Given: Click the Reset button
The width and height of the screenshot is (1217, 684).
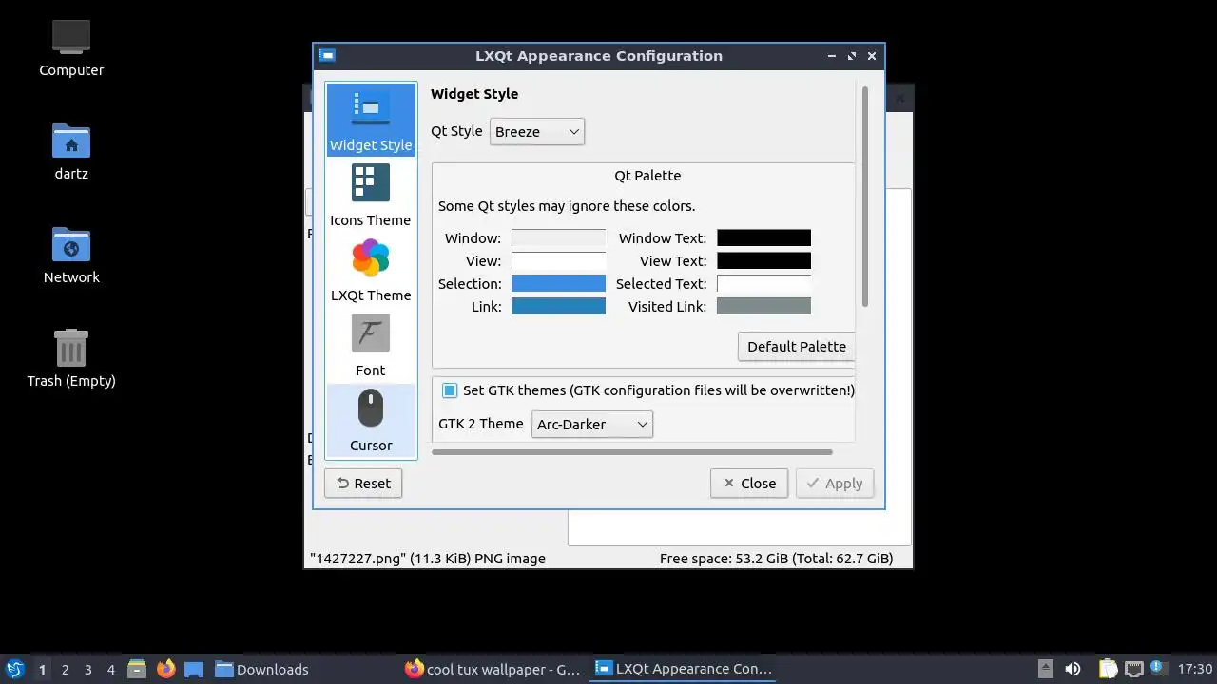Looking at the screenshot, I should [x=363, y=484].
